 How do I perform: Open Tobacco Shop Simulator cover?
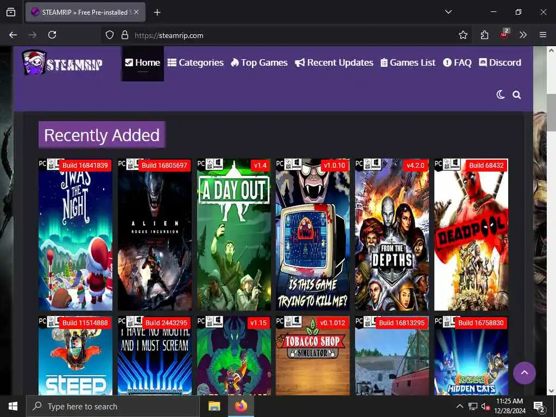(313, 356)
